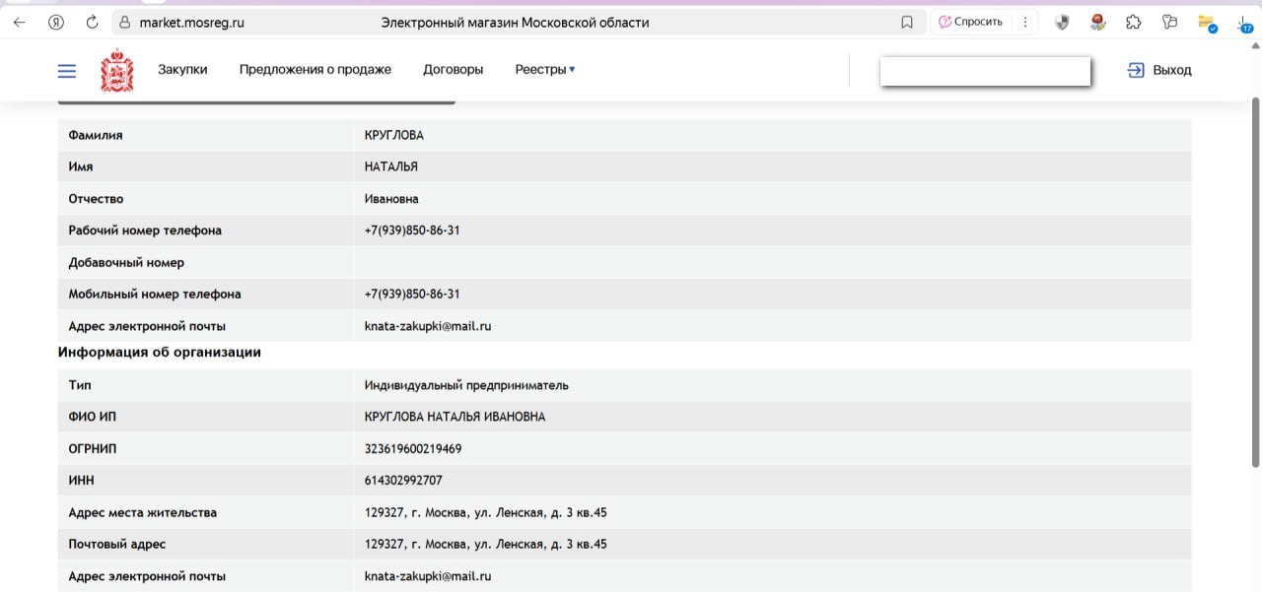Screen dimensions: 1262x592
Task: Click the ОГРНИП row label
Action: click(x=93, y=448)
